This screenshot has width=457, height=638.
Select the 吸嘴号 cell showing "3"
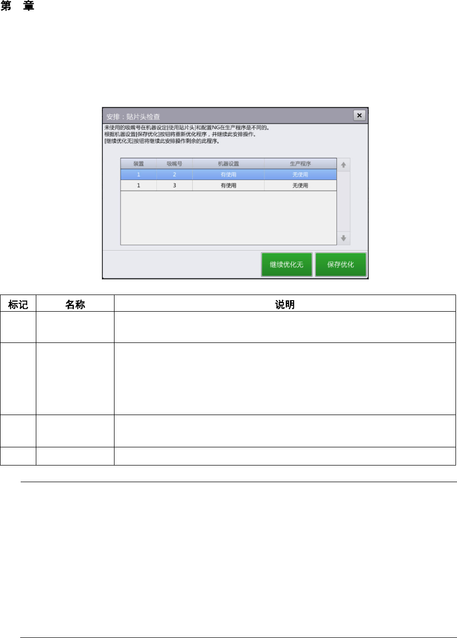(174, 185)
